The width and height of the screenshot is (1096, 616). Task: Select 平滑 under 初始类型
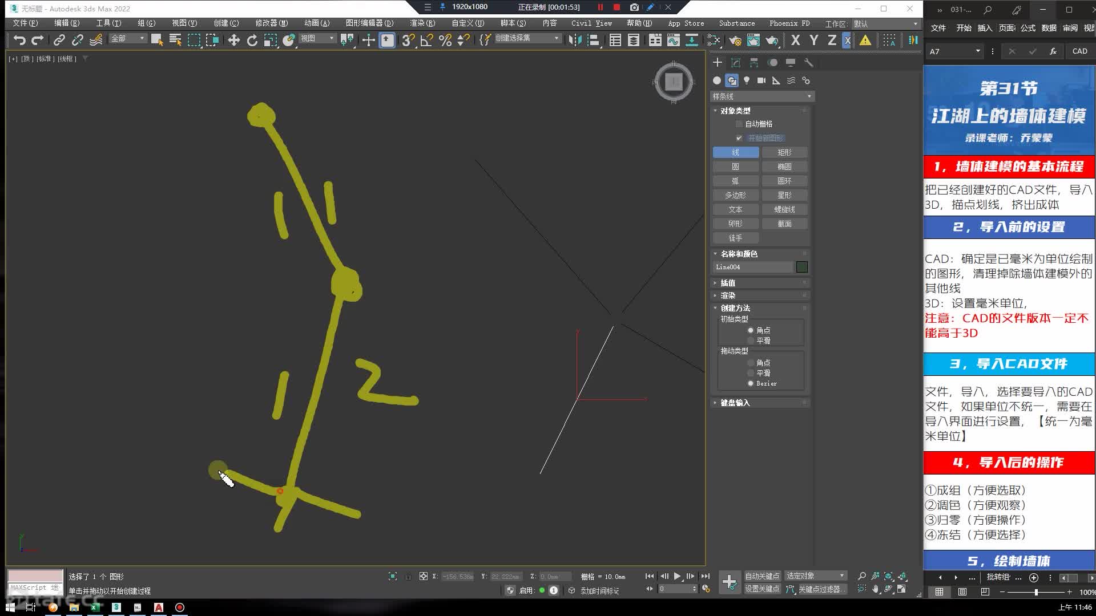(751, 341)
